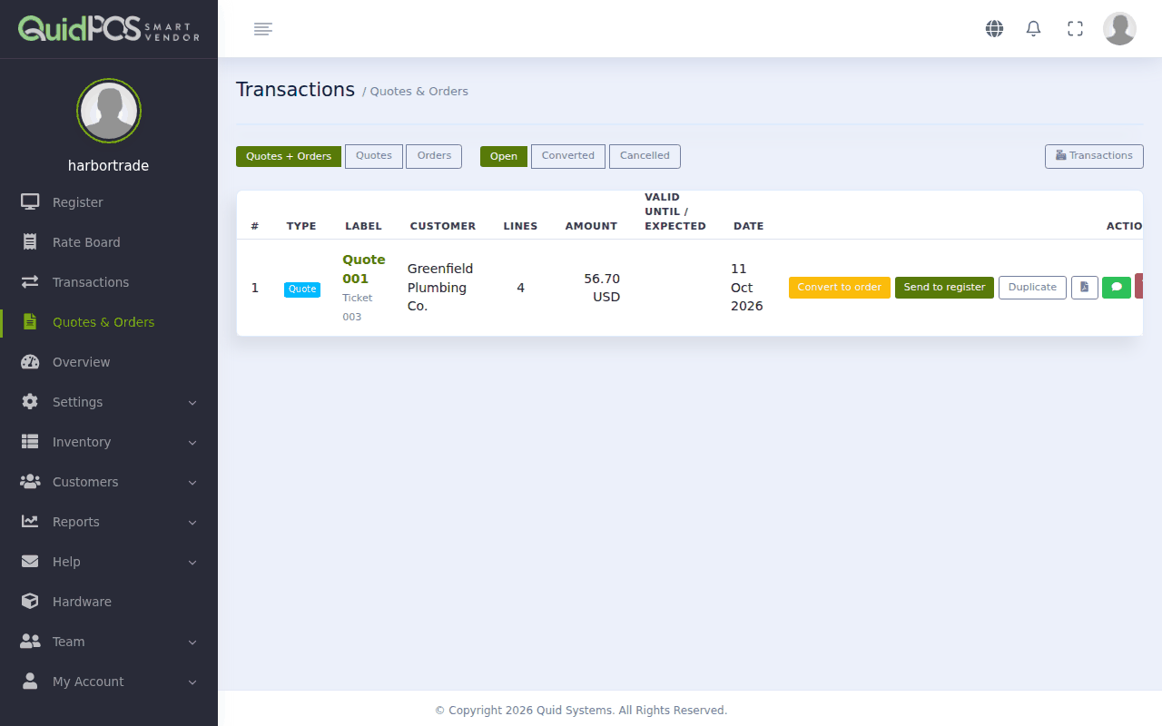The height and width of the screenshot is (726, 1162).
Task: Select the Quotes + Orders filter
Action: [289, 156]
